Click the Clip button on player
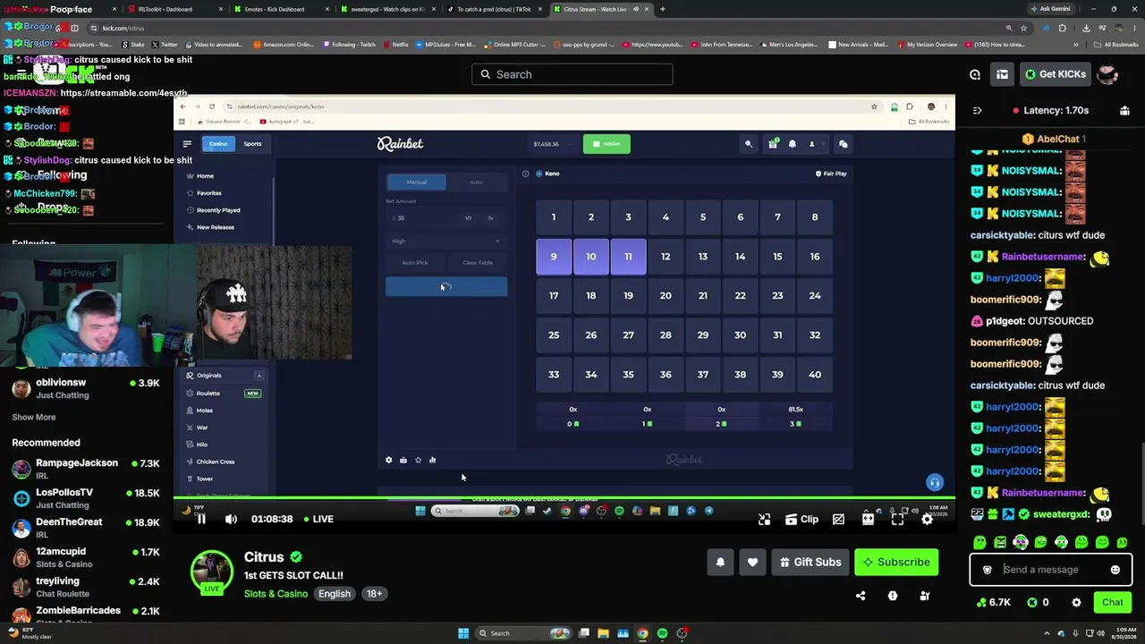1145x644 pixels. [801, 519]
